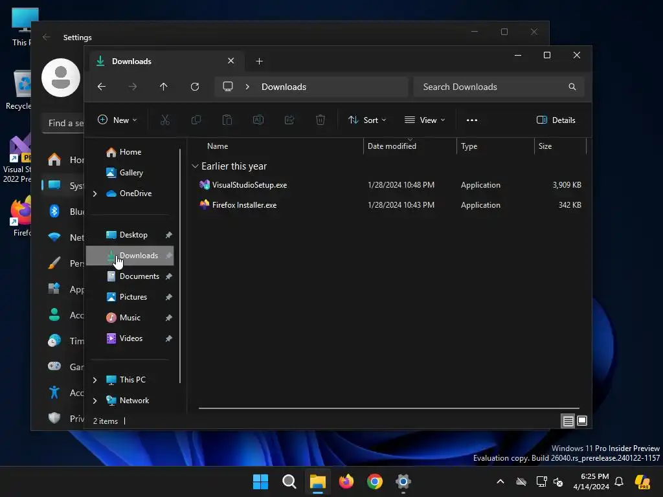Click the chevron before Downloads in address bar
Viewport: 663px width, 497px height.
pyautogui.click(x=247, y=87)
